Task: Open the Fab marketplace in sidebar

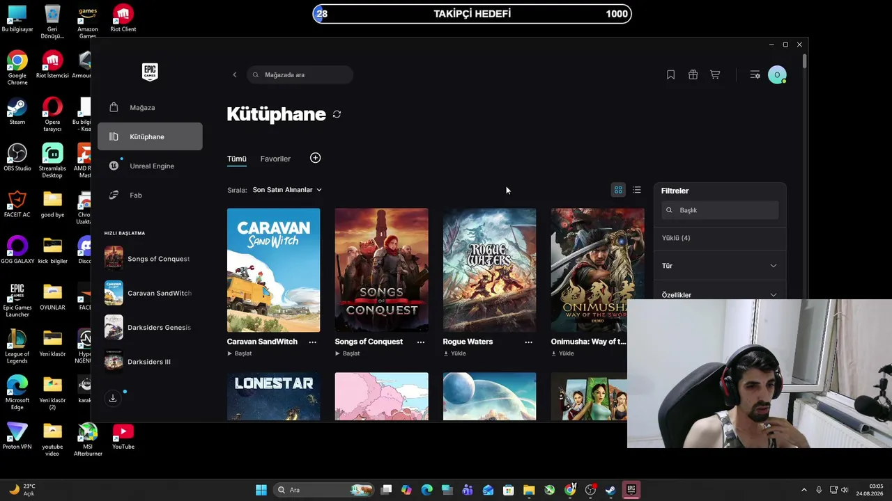Action: click(x=150, y=196)
